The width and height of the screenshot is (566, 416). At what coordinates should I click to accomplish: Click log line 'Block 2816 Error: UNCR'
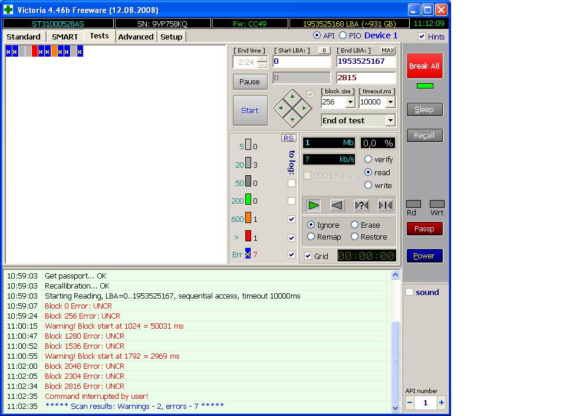(x=84, y=386)
